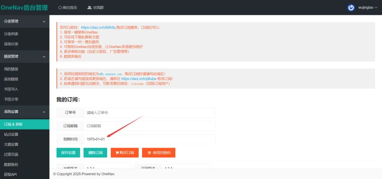Click the cart icon on 购买订阅
The image size is (382, 179).
point(117,153)
